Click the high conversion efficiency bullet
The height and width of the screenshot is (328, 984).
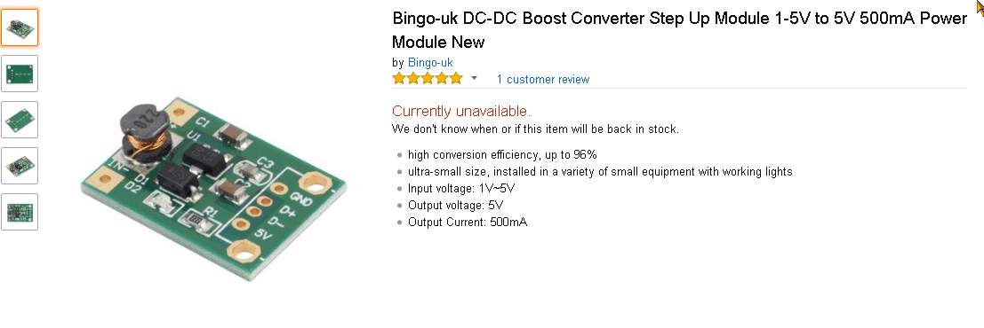tap(502, 154)
